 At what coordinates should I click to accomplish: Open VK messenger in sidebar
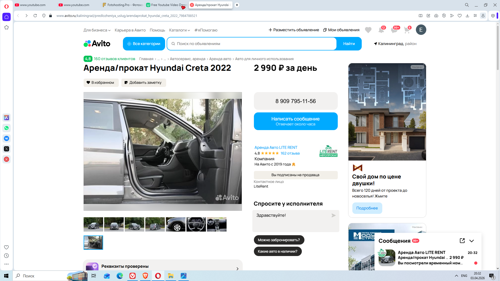(7, 138)
